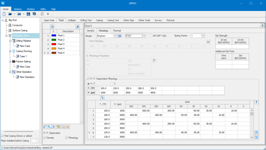266x150 pixels.
Task: Click the flask icon at Fluid 5 header
Action: click(262, 25)
